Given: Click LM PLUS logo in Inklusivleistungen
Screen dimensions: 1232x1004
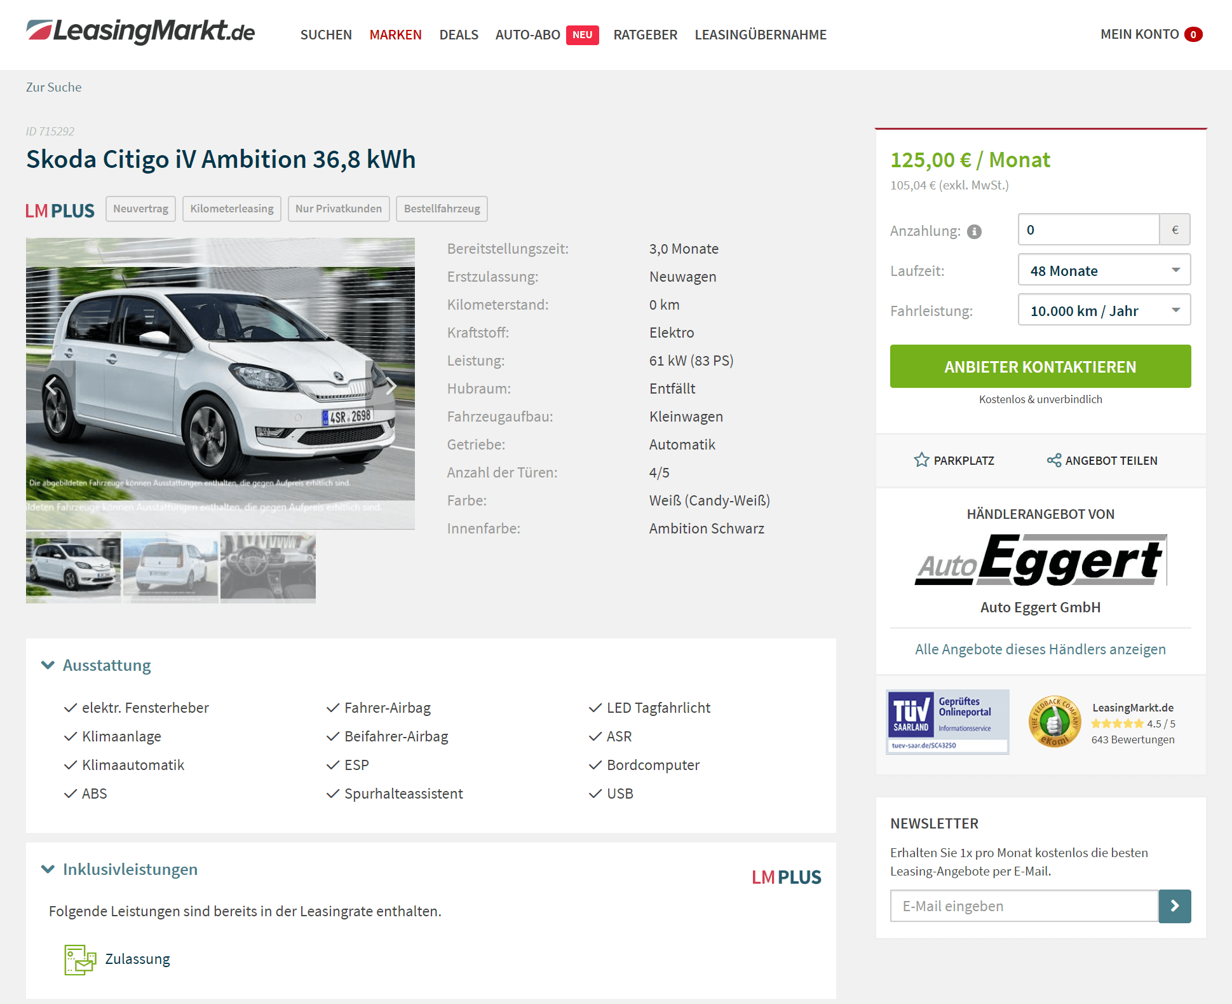Looking at the screenshot, I should pyautogui.click(x=786, y=877).
